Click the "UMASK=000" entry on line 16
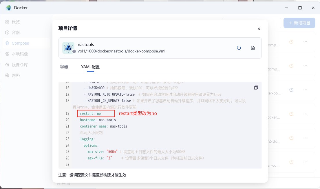This screenshot has height=189, width=320. click(96, 88)
